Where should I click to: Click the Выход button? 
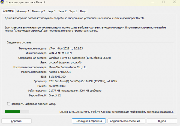pos(162,121)
